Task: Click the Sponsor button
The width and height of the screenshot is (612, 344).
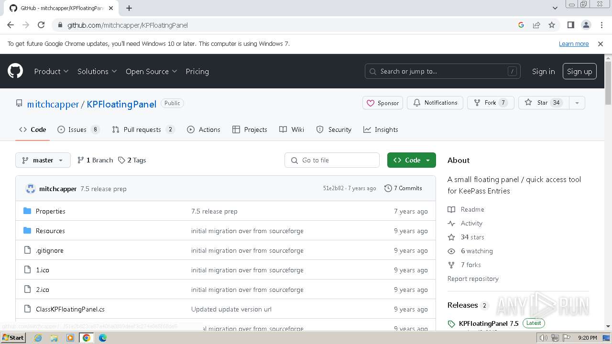Action: pos(382,103)
